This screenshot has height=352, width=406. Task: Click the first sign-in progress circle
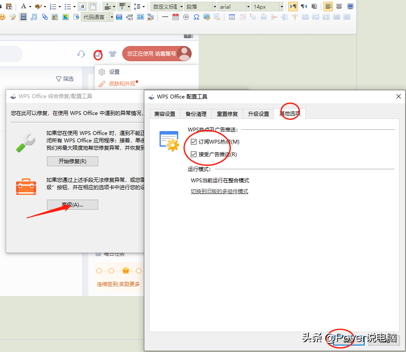click(x=99, y=271)
